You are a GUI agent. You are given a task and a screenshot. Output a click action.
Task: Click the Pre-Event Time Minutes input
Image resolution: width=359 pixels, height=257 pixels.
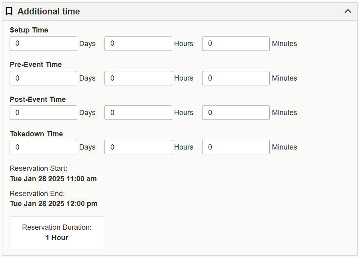coord(236,78)
